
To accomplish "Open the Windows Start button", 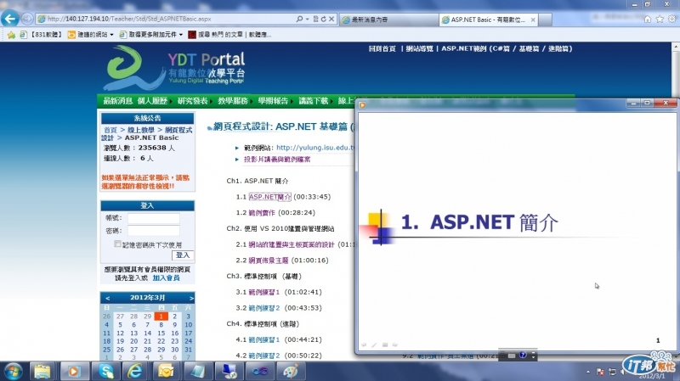I will coord(13,372).
